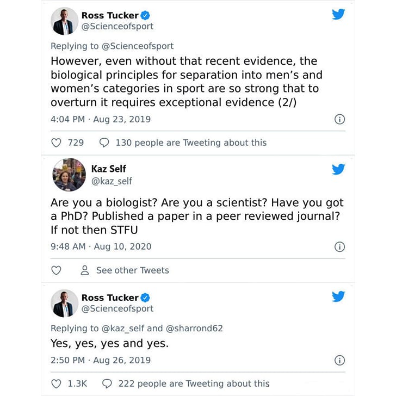Click the Twitter bird icon on the last tweet
This screenshot has height=396, width=396.
[x=338, y=296]
